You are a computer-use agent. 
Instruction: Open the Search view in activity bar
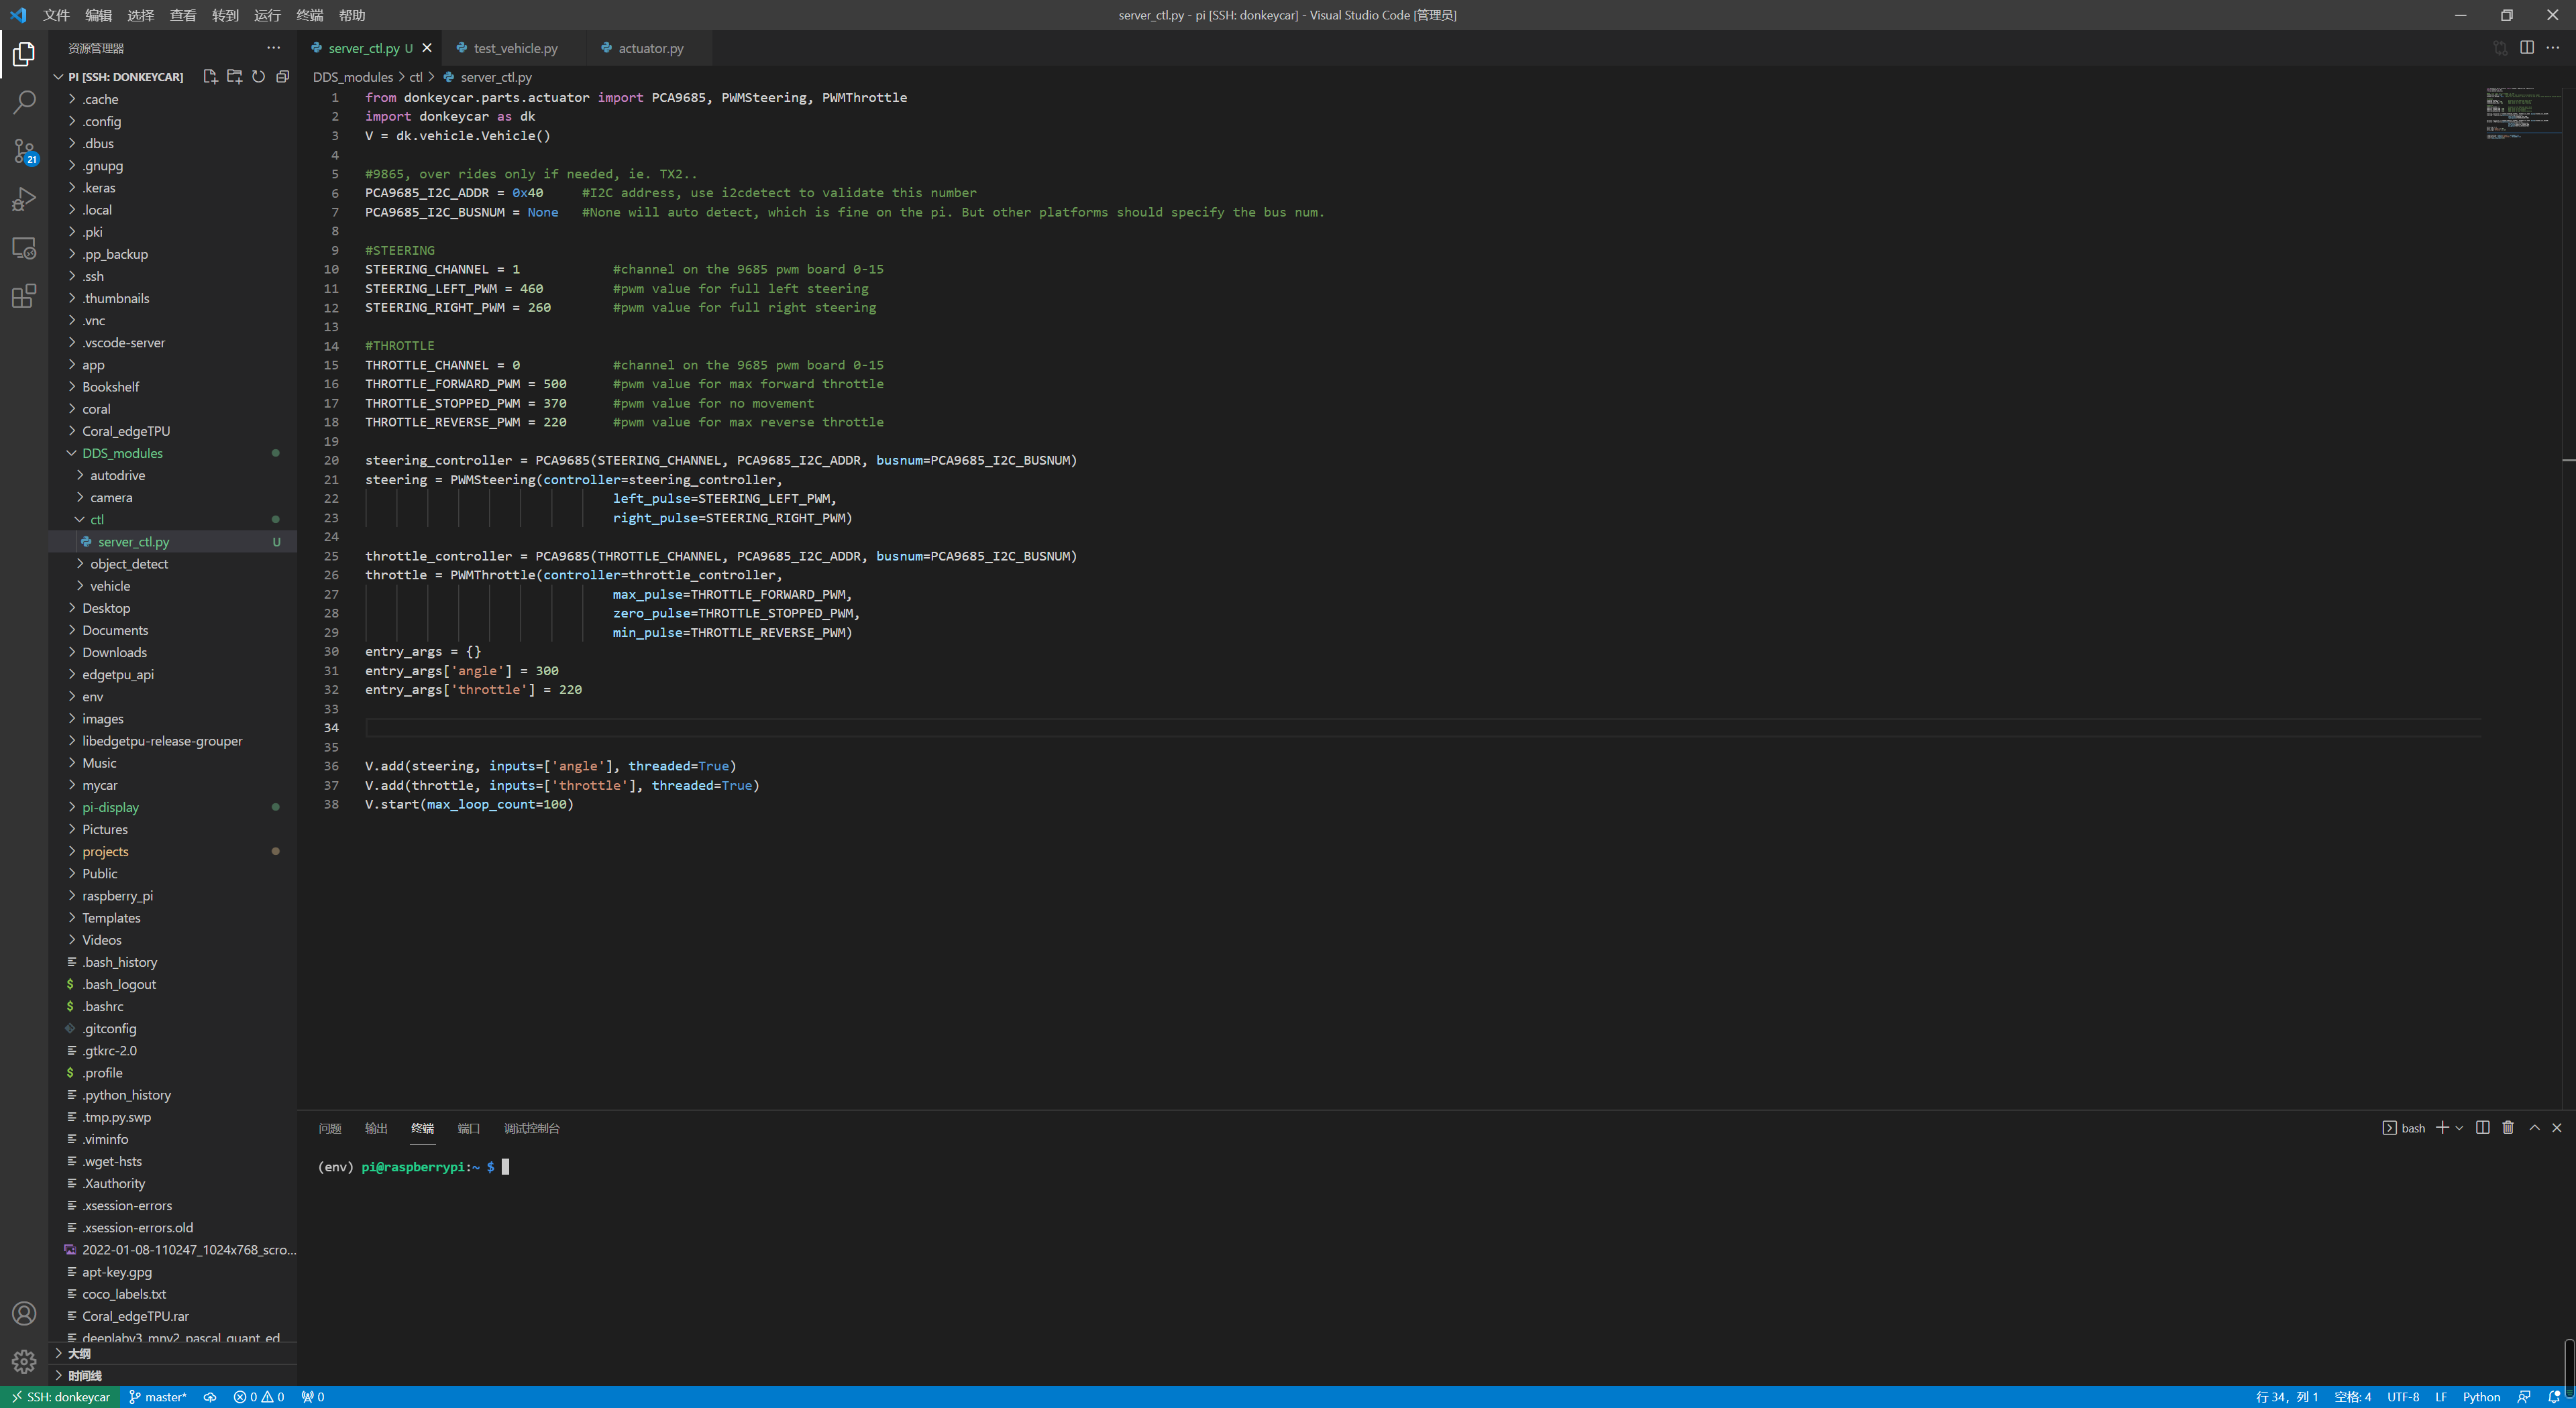coord(24,102)
